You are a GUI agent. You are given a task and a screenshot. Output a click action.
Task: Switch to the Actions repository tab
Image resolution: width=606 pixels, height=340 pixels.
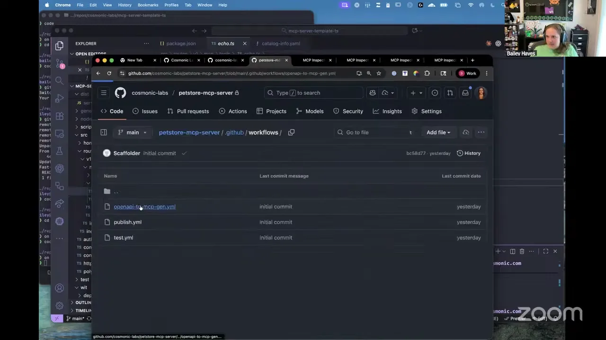tap(233, 111)
